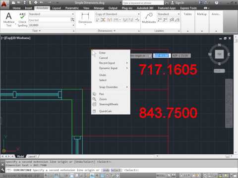
Task: Switch to the Parametric ribbon tab
Action: pos(72,8)
